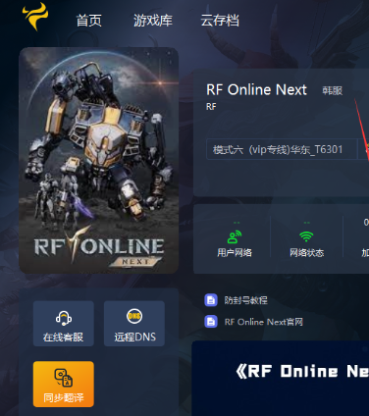Open the 远程DNS button
Image resolution: width=369 pixels, height=416 pixels.
(134, 324)
